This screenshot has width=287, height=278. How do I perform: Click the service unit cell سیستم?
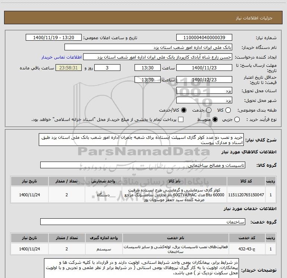pyautogui.click(x=104, y=249)
